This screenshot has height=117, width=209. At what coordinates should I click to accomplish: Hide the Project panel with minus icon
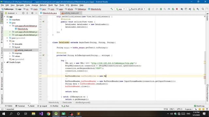pos(36,13)
